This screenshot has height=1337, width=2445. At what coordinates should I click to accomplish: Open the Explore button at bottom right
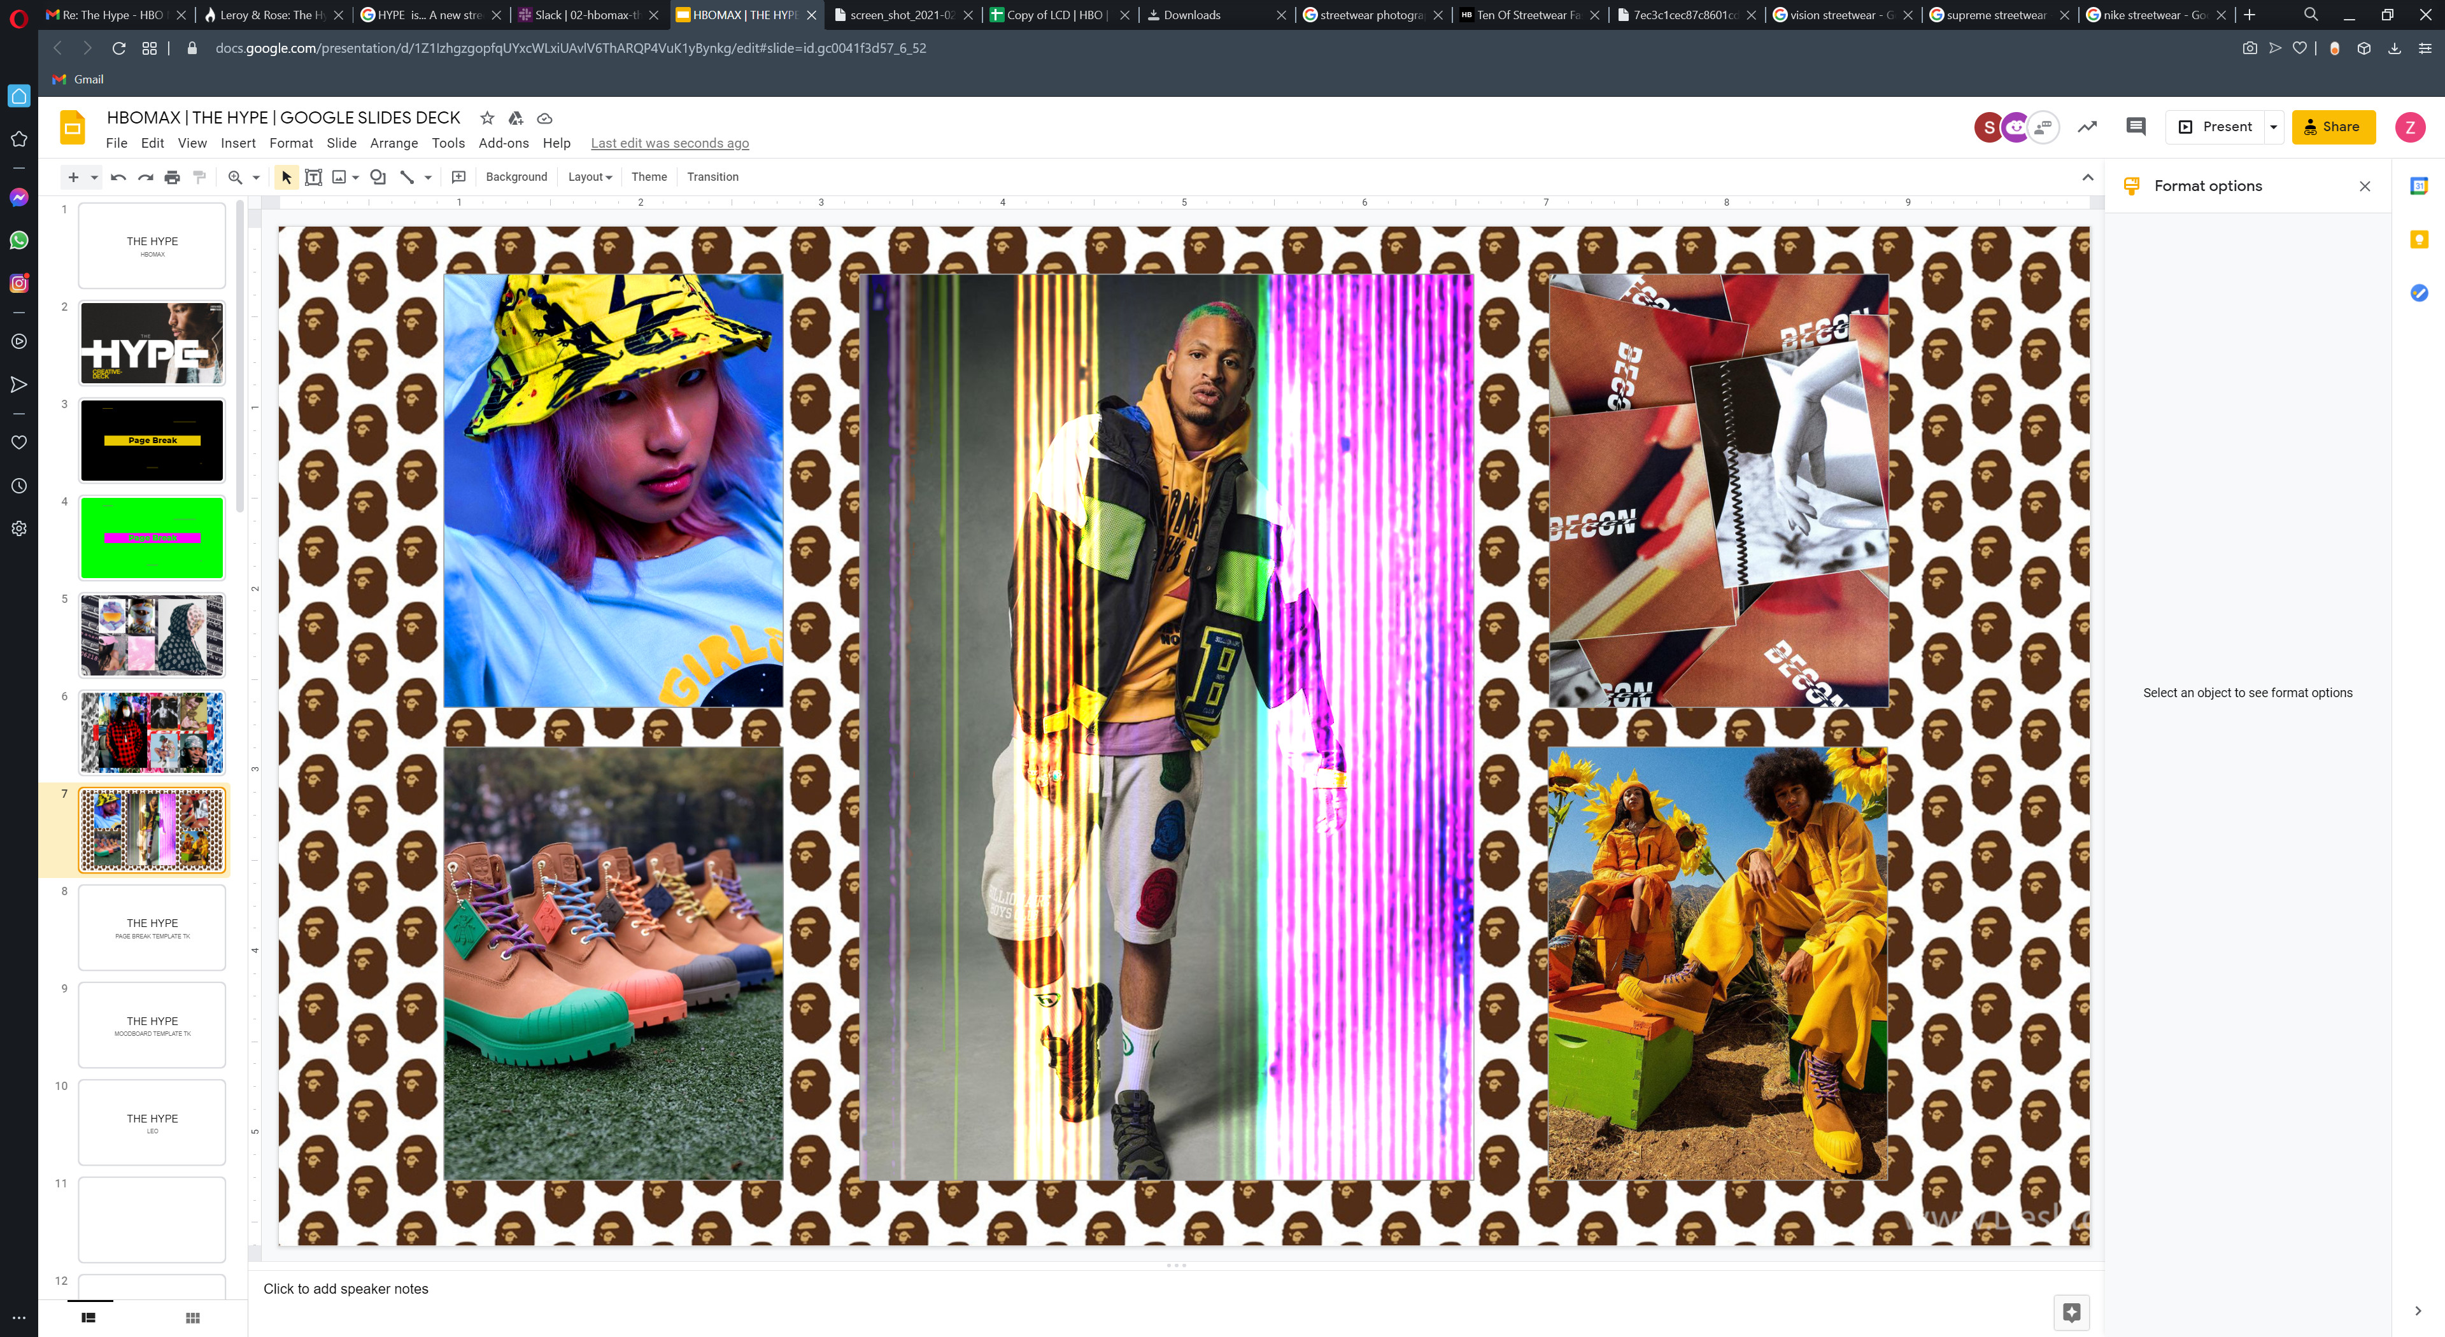coord(2071,1312)
